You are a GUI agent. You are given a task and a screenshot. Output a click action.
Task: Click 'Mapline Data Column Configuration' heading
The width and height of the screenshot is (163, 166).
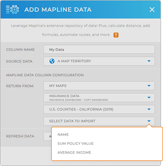point(45,75)
